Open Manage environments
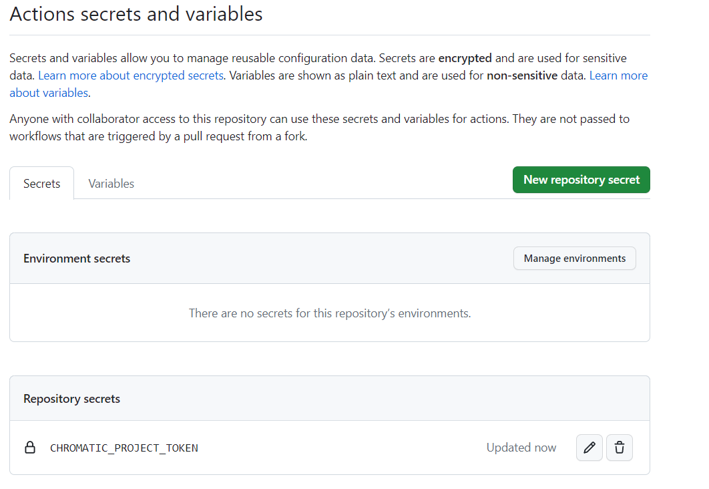709x489 pixels. tap(574, 259)
